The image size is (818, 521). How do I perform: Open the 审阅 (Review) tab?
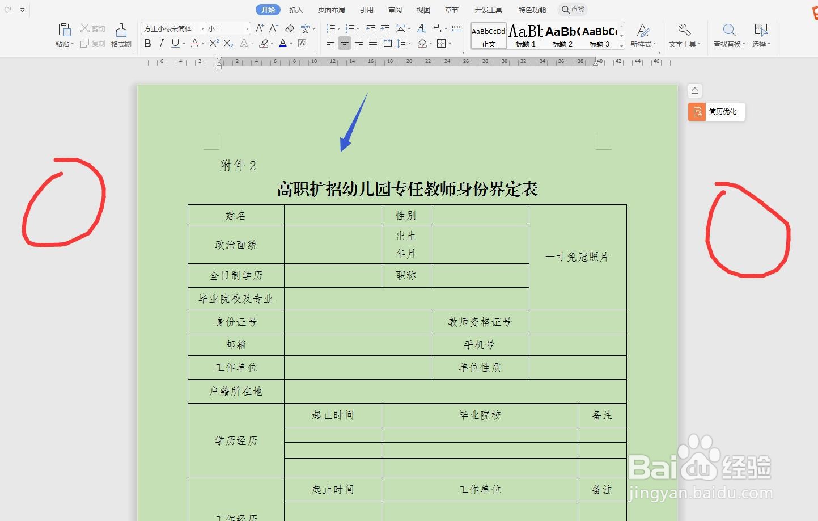tap(395, 10)
